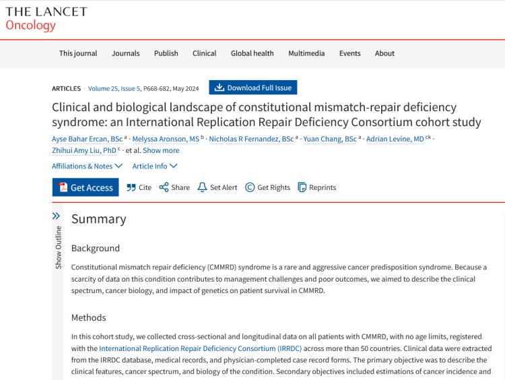Open the Global health menu item
The width and height of the screenshot is (505, 380).
(252, 53)
